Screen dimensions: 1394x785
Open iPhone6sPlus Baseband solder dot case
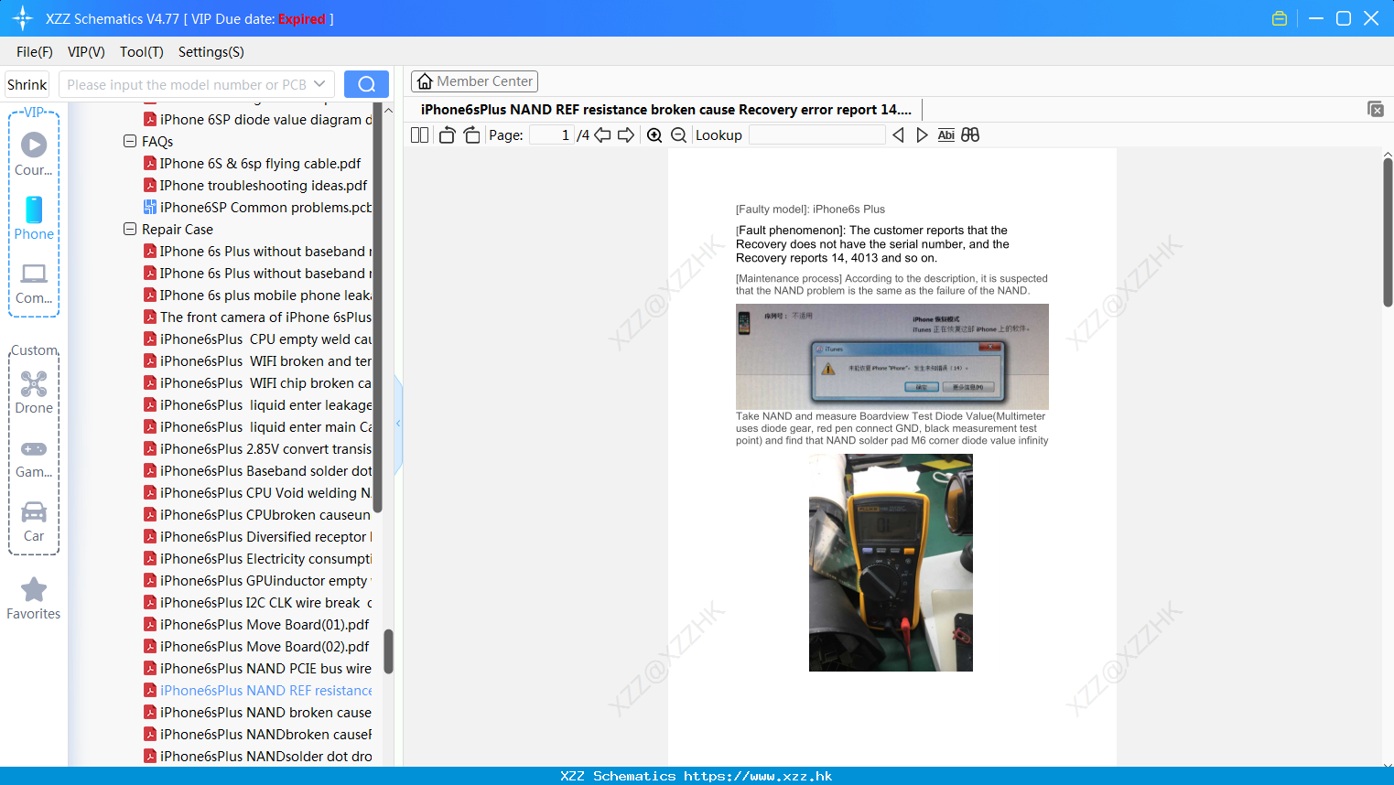[x=258, y=471]
